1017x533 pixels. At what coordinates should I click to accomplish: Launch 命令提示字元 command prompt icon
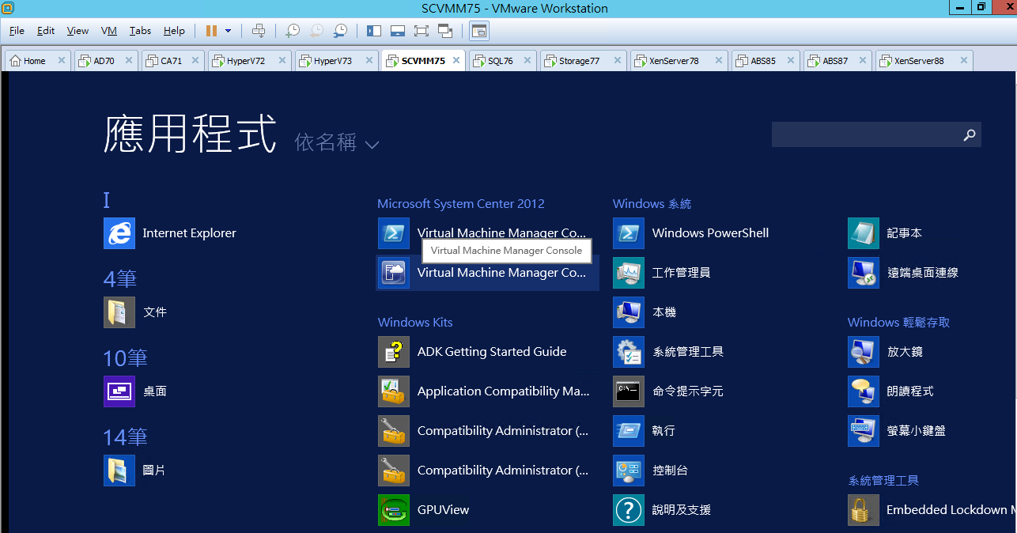click(x=629, y=391)
